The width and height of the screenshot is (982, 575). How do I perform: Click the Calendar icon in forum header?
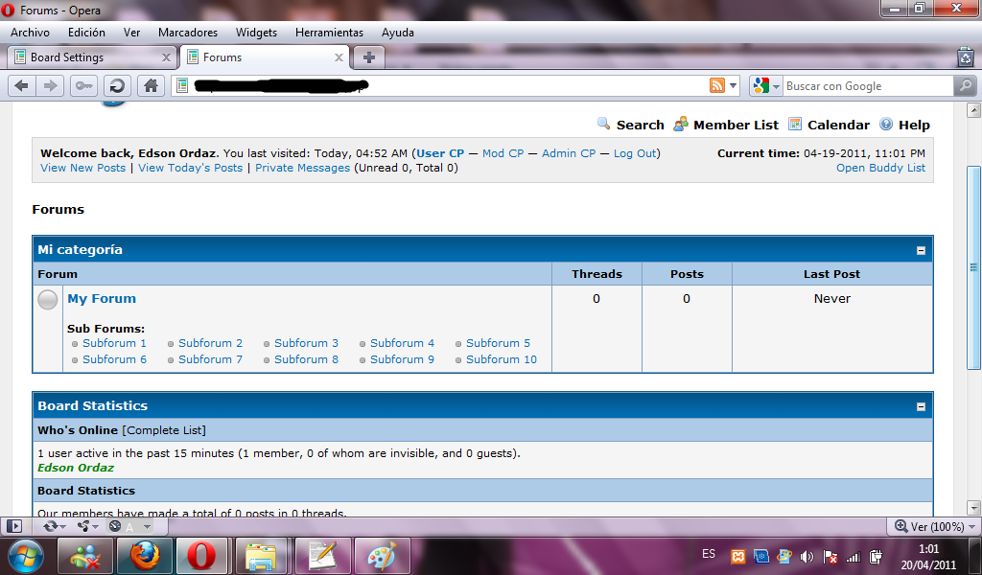tap(795, 124)
